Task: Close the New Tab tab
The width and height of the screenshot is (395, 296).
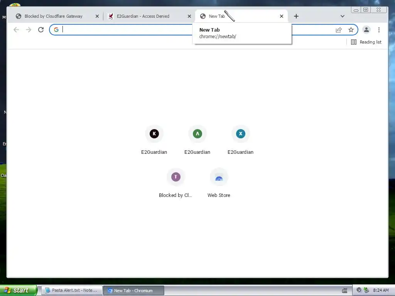Action: tap(282, 16)
